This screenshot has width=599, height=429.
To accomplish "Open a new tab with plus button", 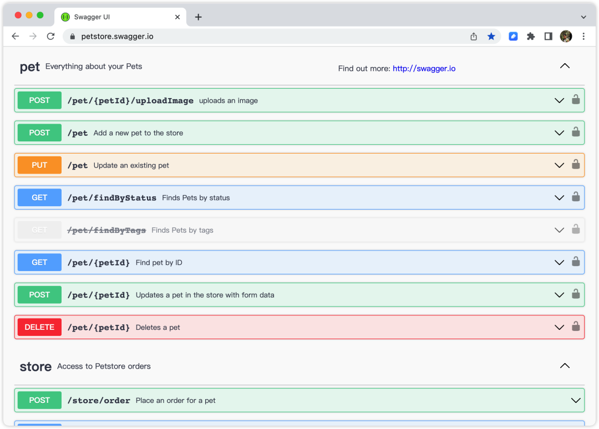I will pyautogui.click(x=198, y=17).
